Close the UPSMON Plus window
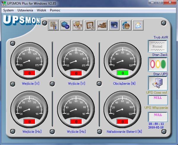 pyautogui.click(x=170, y=2)
